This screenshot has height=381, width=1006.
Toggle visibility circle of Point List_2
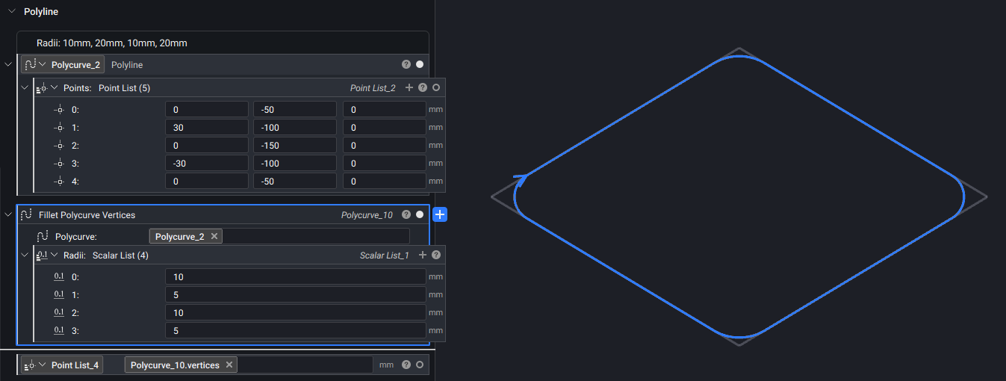tap(436, 88)
